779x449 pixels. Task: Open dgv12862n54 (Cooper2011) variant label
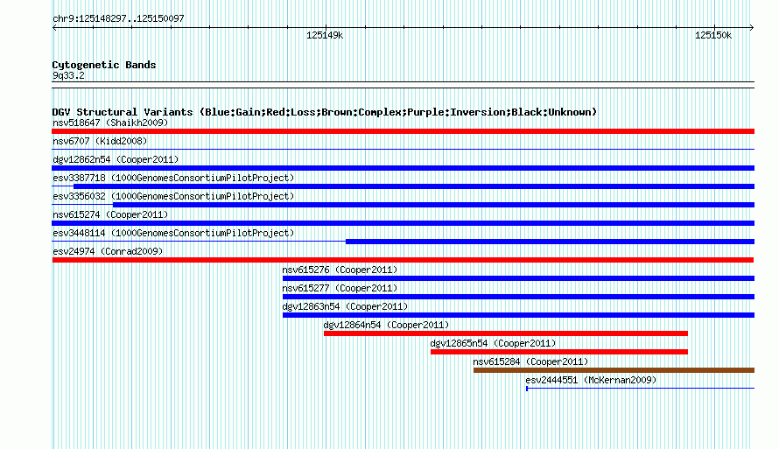coord(116,159)
